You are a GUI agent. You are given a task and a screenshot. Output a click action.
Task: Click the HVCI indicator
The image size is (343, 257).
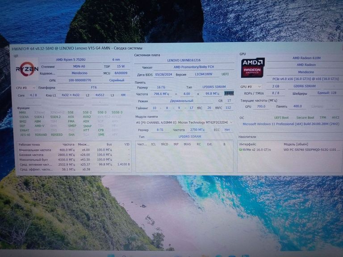coord(335,118)
